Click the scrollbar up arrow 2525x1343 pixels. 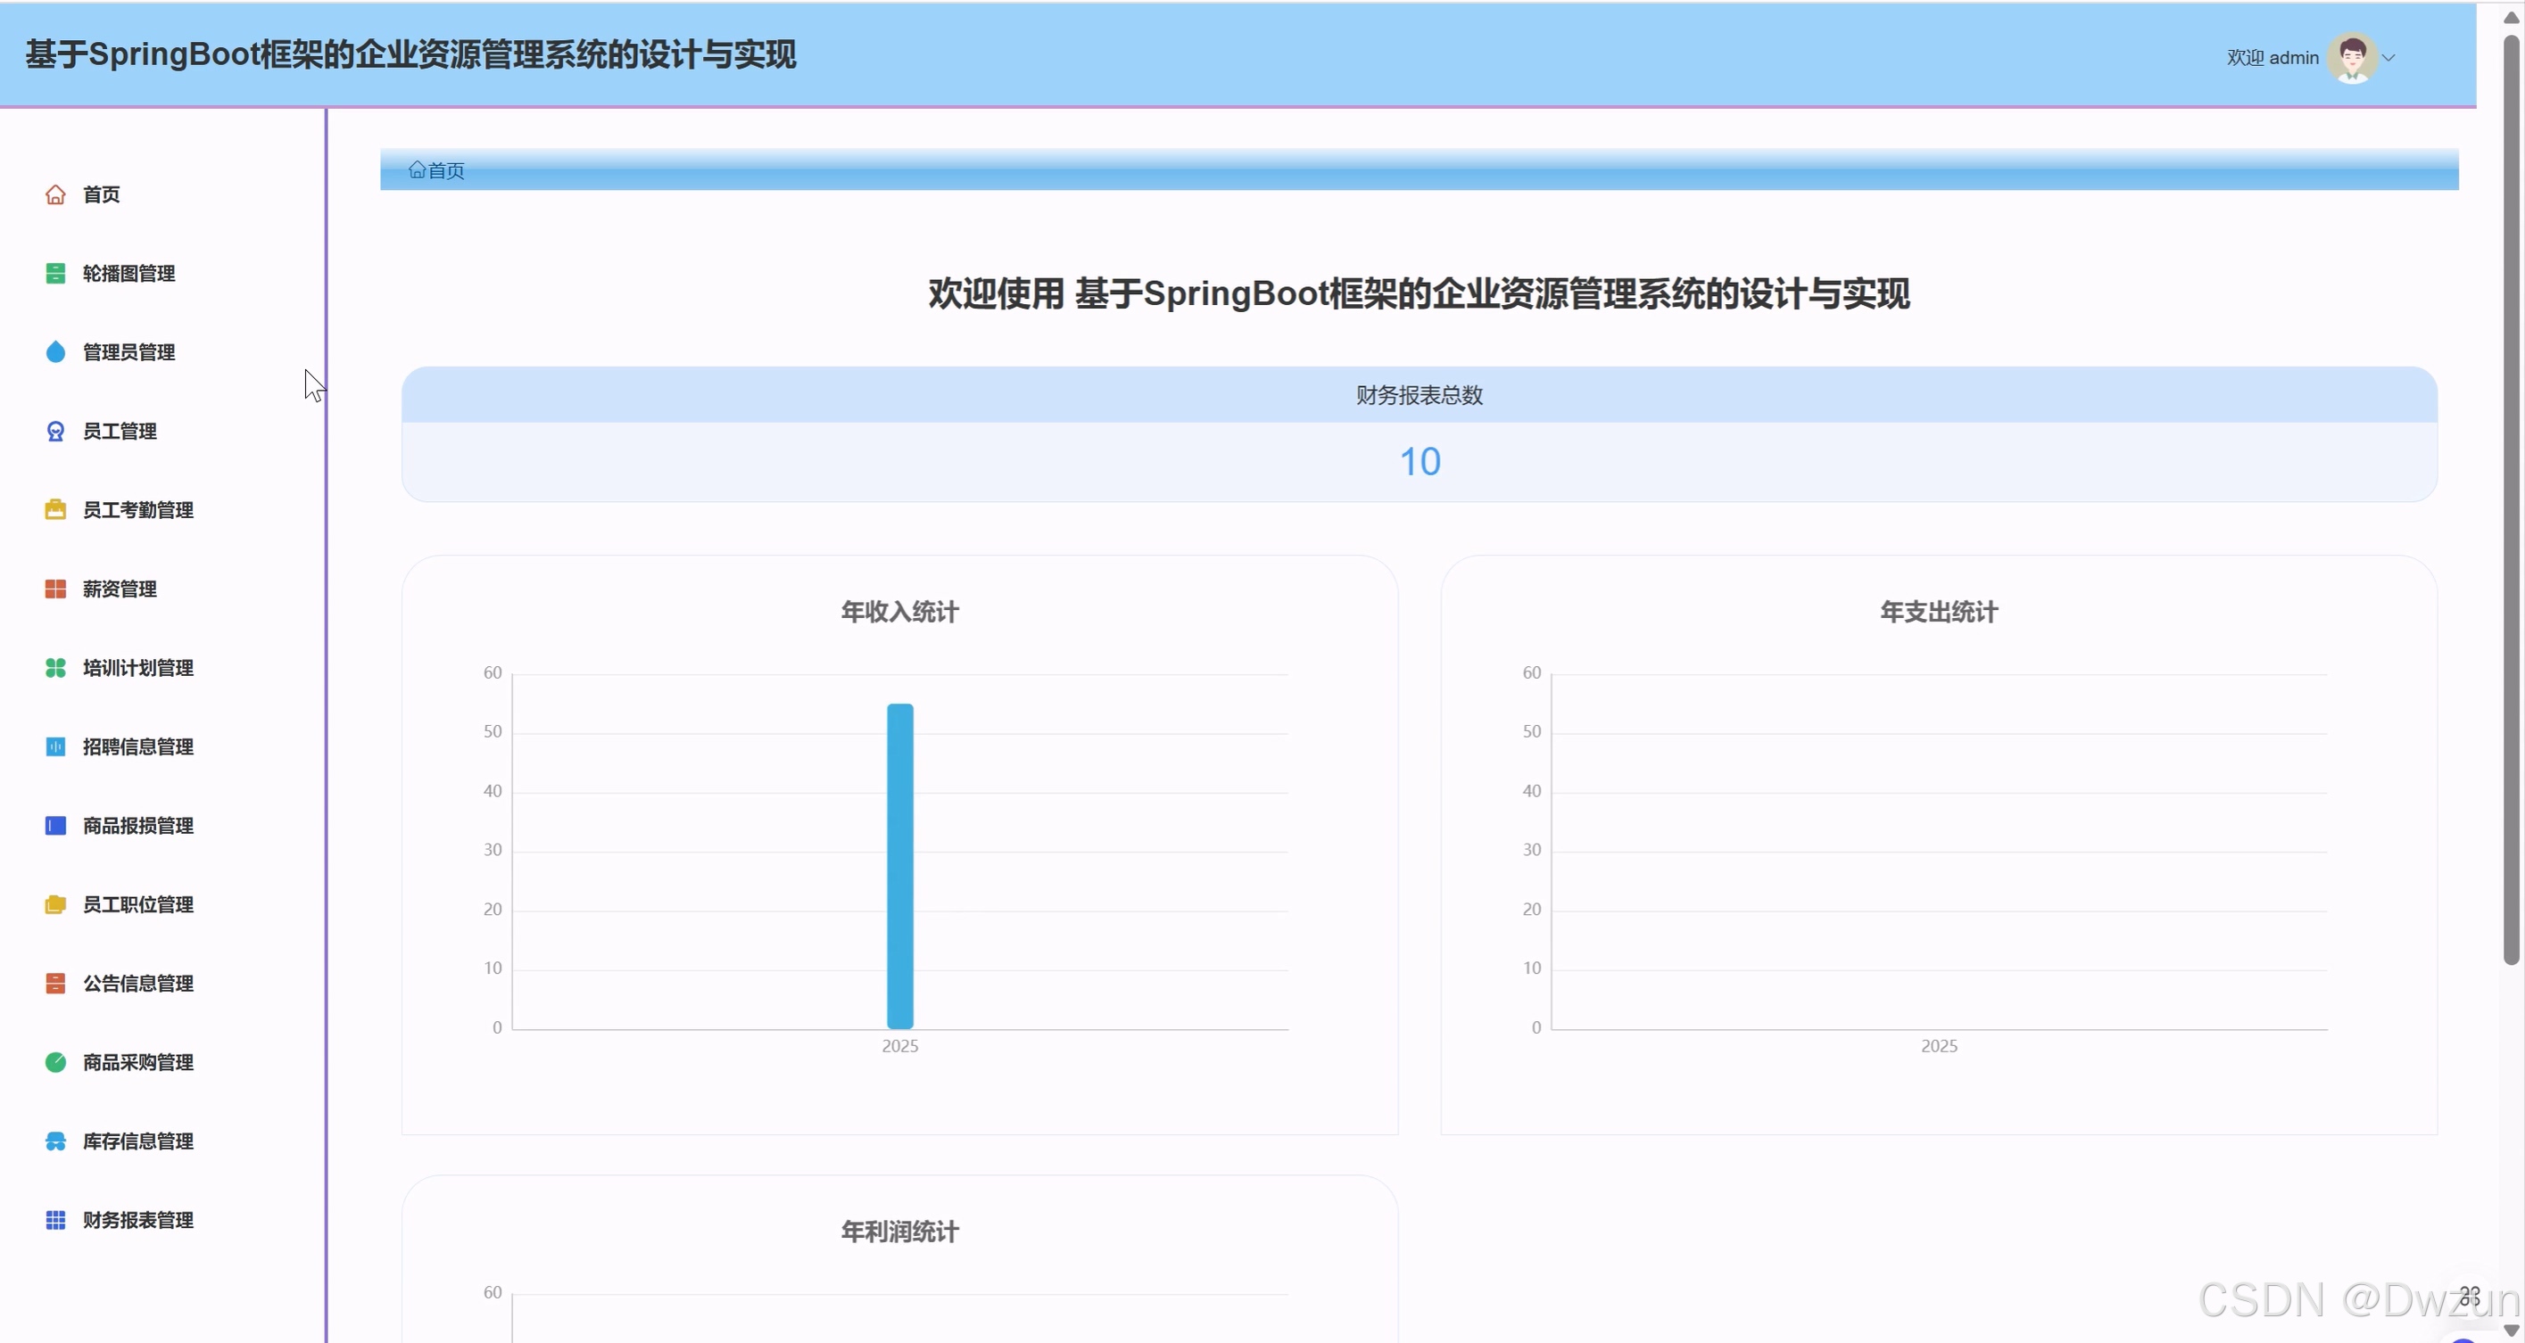2512,17
